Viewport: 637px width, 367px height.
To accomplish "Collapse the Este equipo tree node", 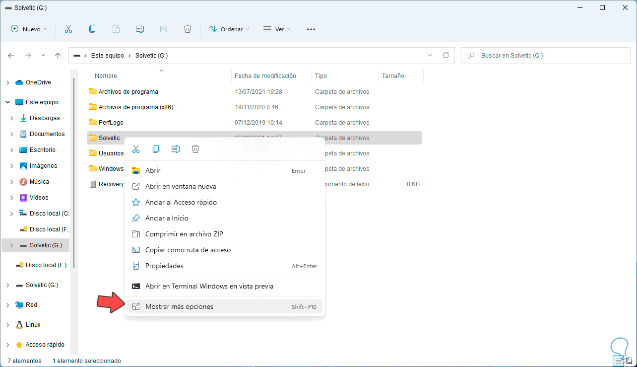I will (7, 102).
